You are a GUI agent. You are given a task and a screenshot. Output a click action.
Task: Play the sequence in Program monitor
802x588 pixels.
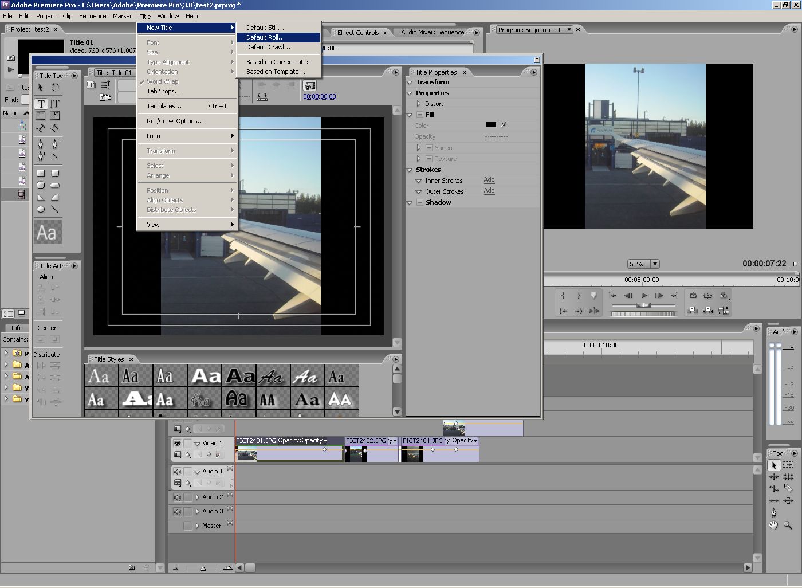(x=644, y=296)
